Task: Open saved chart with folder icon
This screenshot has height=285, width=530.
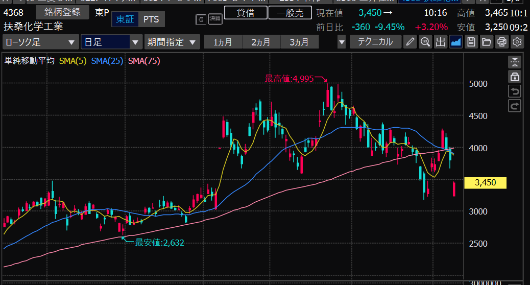Action: 487,42
